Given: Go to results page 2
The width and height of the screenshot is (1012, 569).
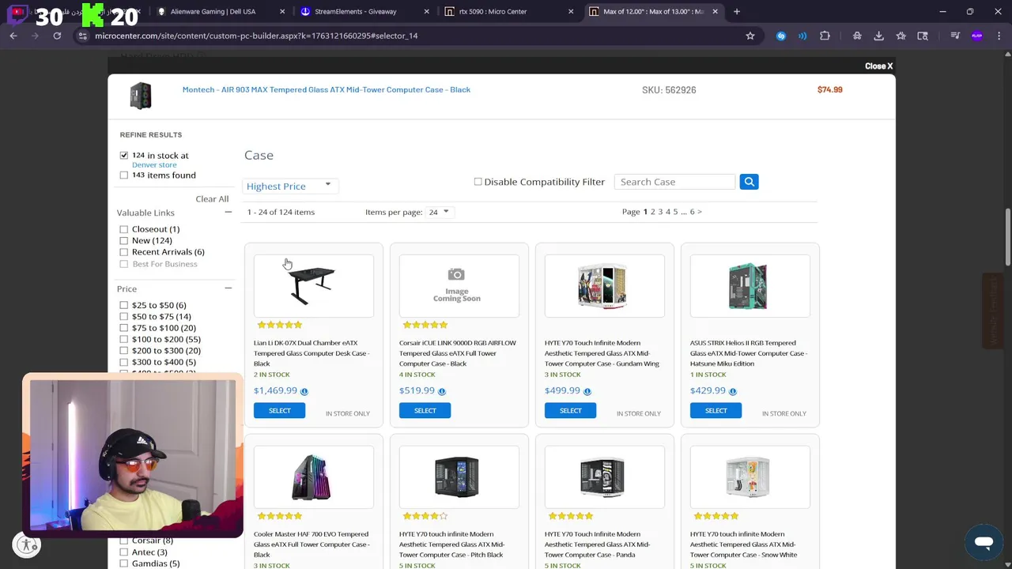Looking at the screenshot, I should pyautogui.click(x=652, y=212).
